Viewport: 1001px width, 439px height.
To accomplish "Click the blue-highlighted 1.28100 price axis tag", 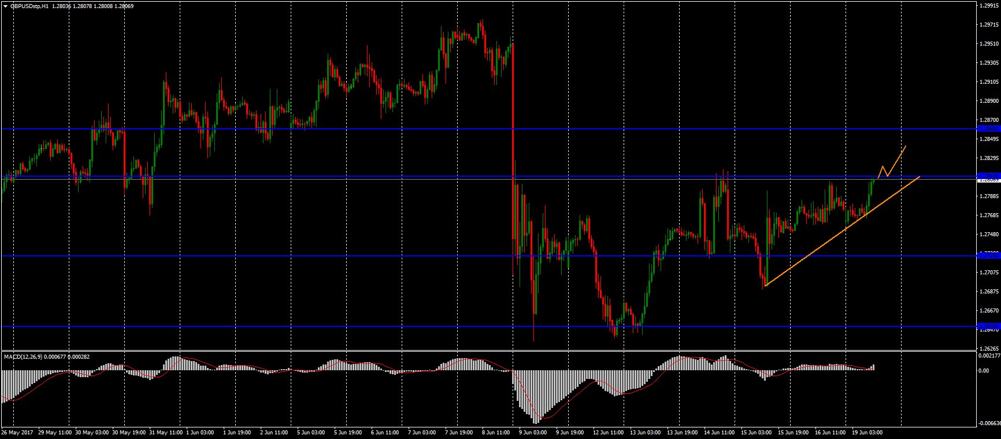I will point(988,175).
